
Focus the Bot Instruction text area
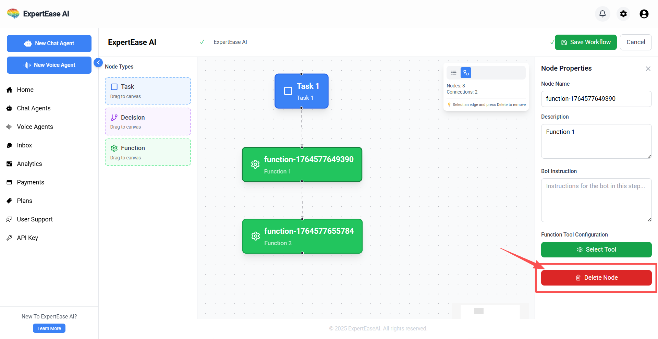click(596, 200)
